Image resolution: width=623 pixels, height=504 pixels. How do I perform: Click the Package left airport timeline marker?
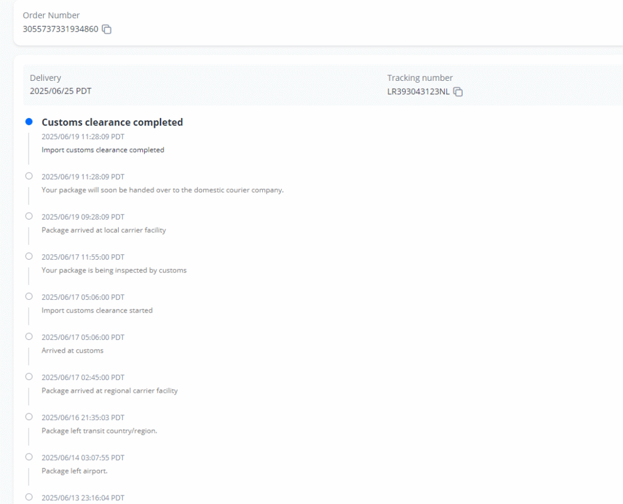coord(29,457)
